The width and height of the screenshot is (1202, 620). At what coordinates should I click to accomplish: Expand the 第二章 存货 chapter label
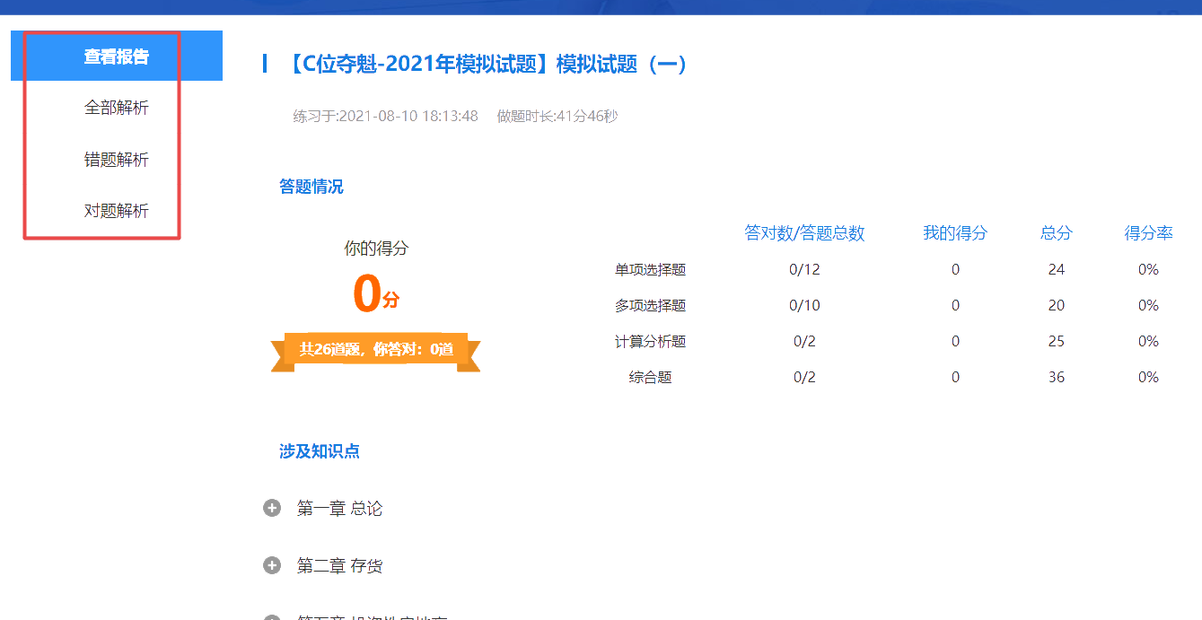point(339,566)
